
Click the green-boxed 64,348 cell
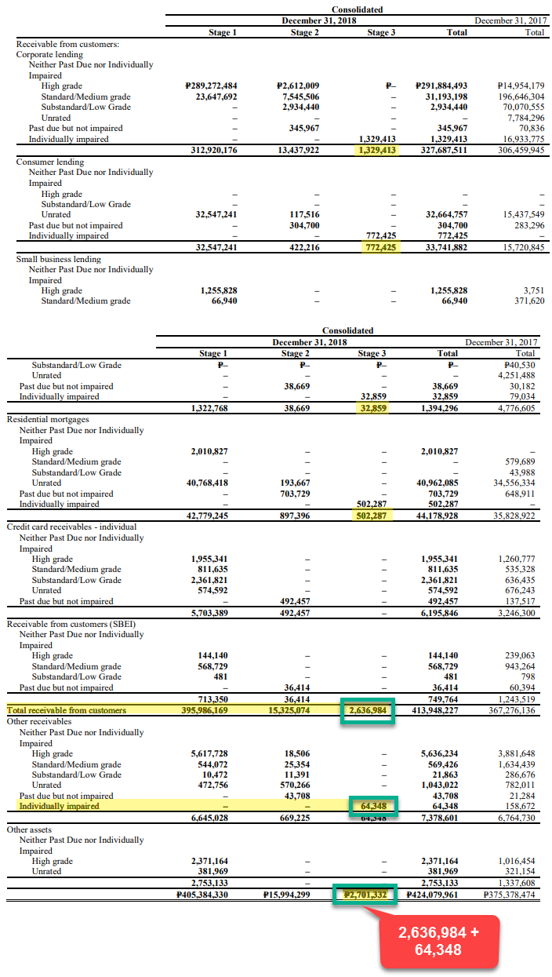tap(372, 806)
